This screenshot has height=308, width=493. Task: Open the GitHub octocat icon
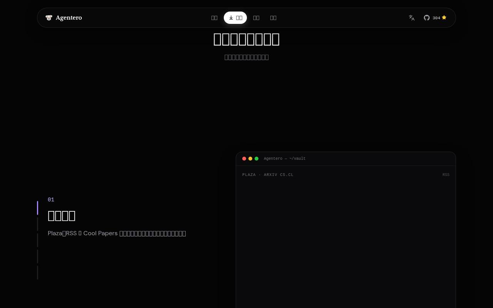click(x=427, y=18)
